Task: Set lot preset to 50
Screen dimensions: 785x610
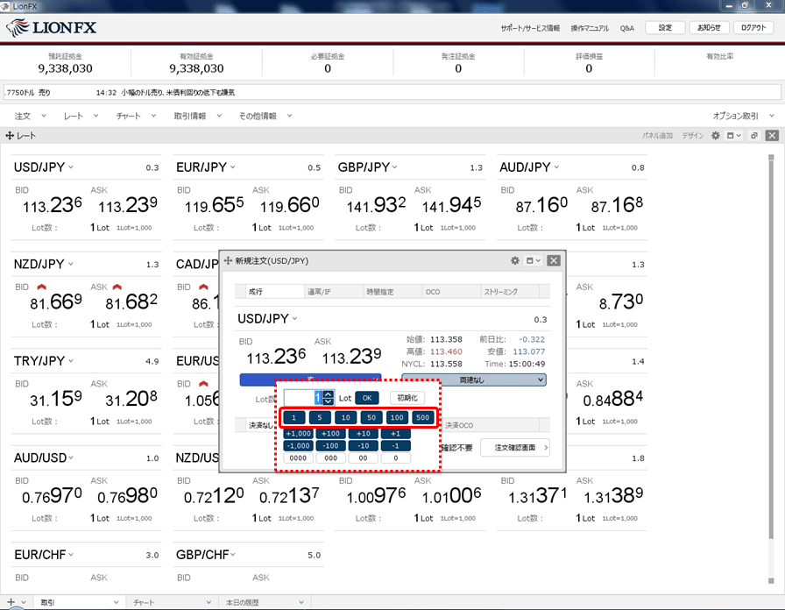Action: (x=371, y=417)
